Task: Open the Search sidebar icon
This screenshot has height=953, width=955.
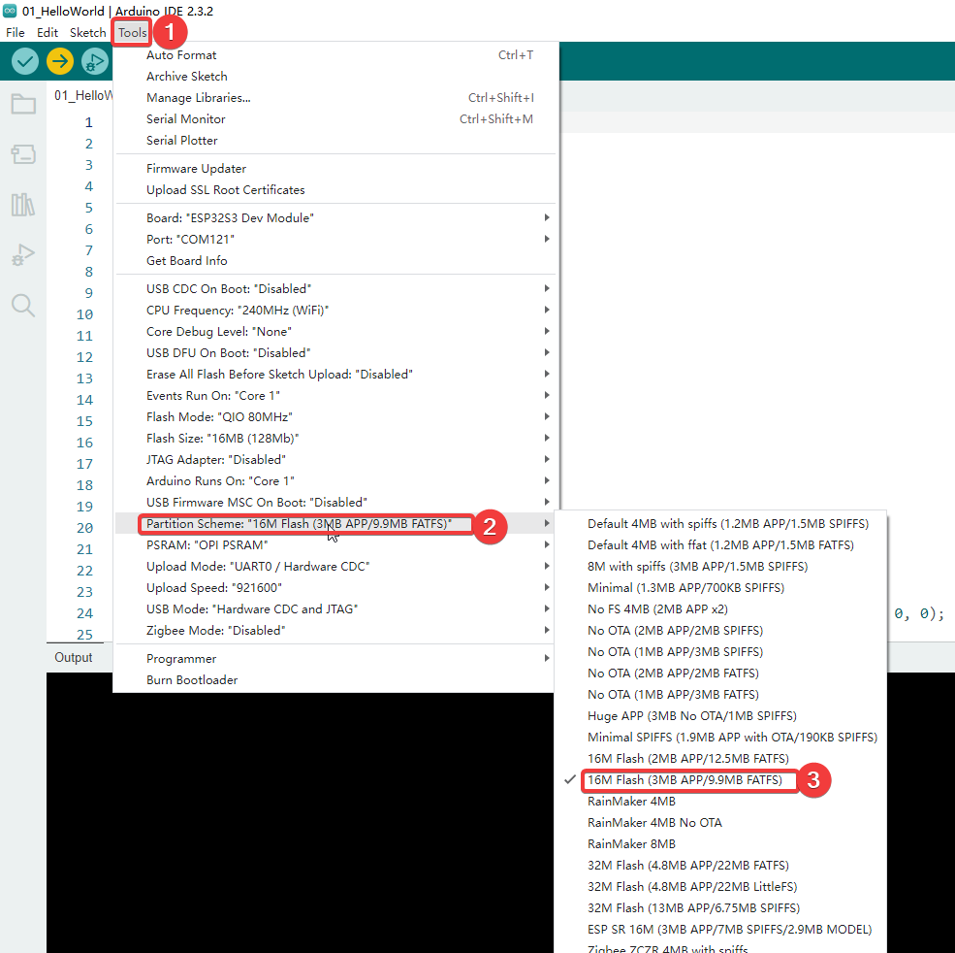Action: 23,305
